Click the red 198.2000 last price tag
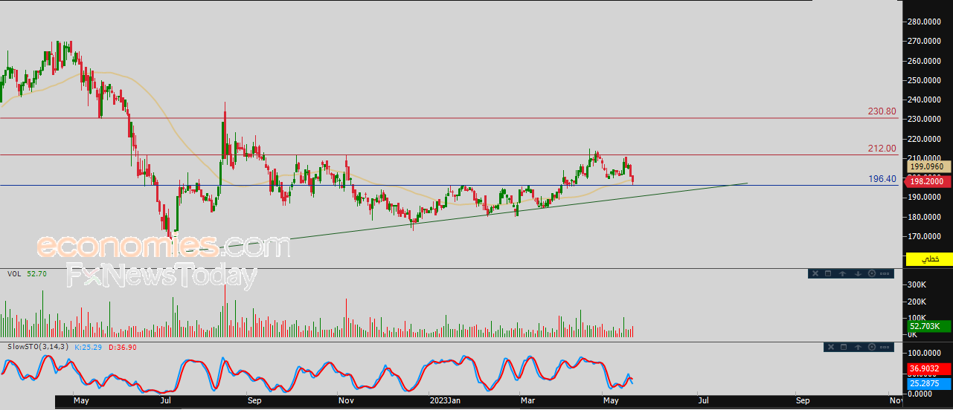953x410 pixels. [x=928, y=180]
